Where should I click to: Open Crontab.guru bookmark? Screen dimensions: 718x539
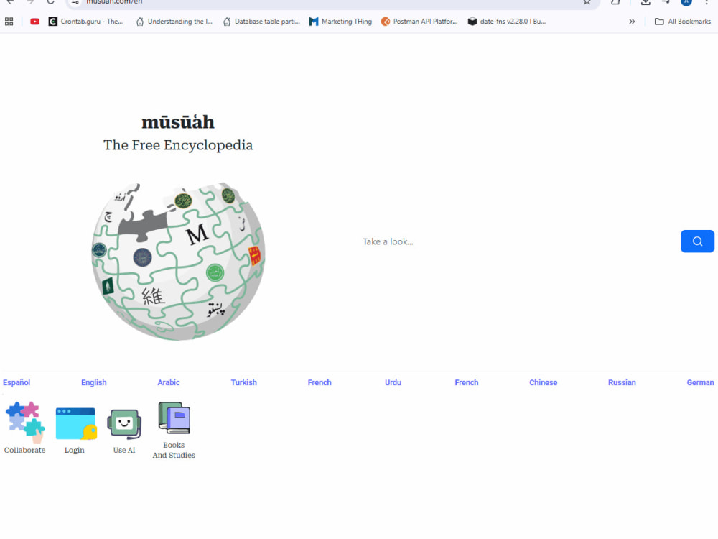click(x=85, y=22)
